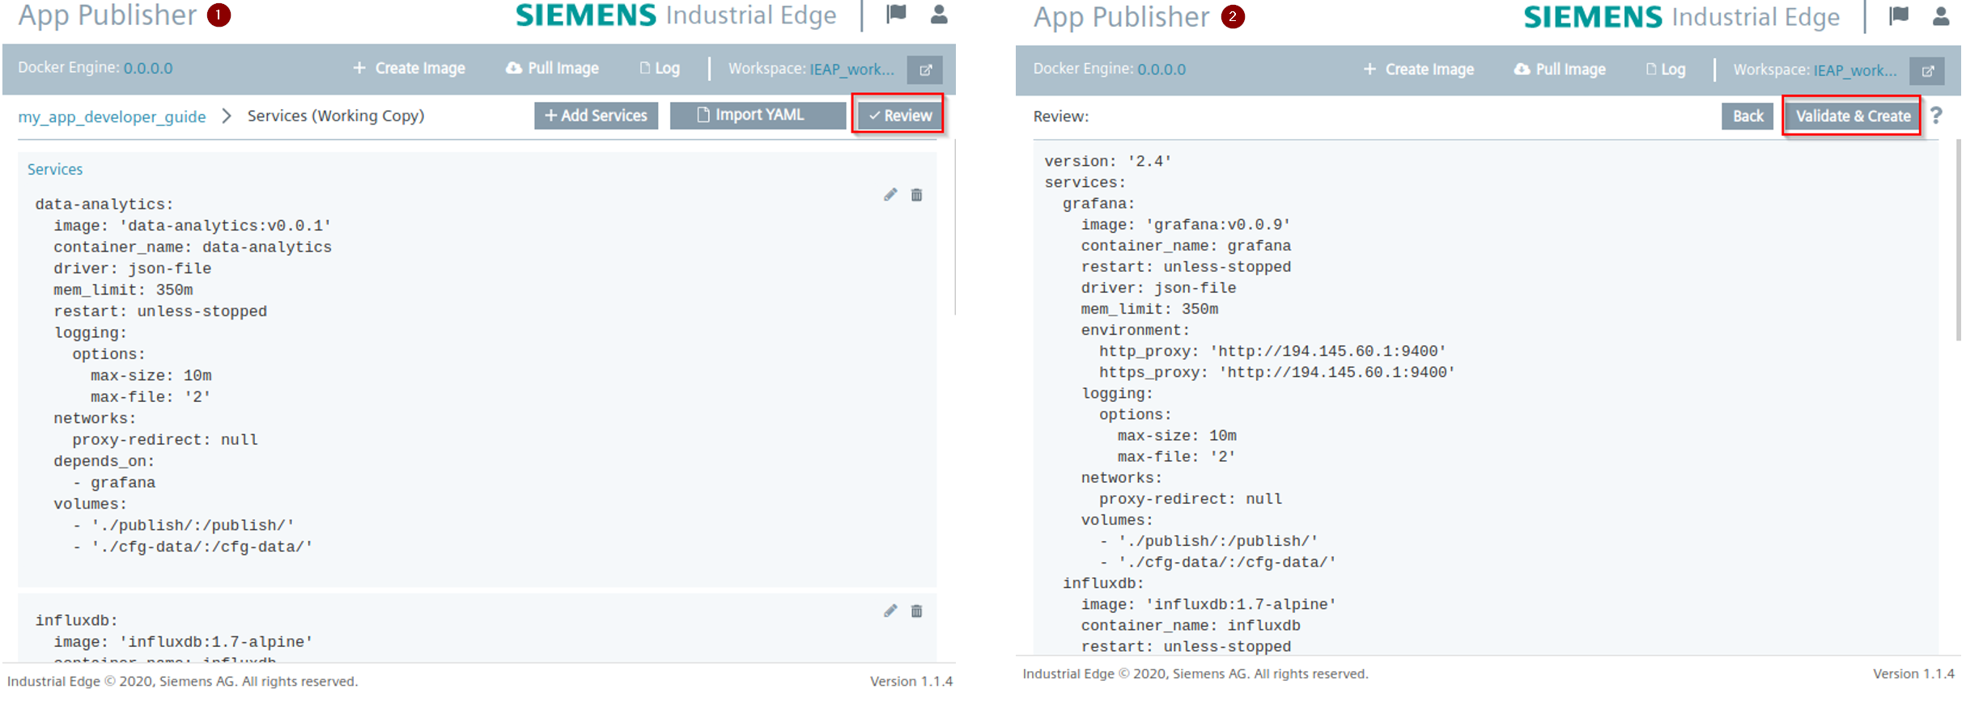Viewport: 1966px width, 702px height.
Task: Open workspace external link icon in right window
Action: tap(1927, 71)
